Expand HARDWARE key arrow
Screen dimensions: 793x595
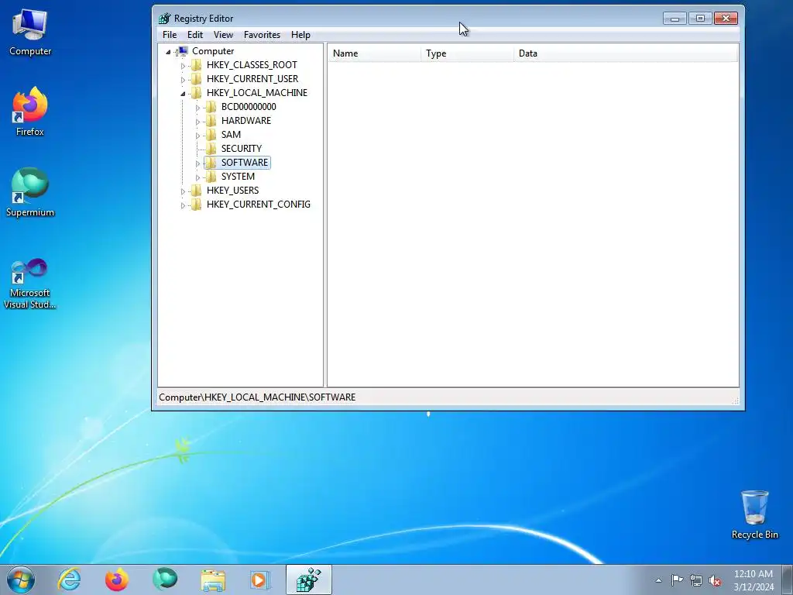click(197, 122)
